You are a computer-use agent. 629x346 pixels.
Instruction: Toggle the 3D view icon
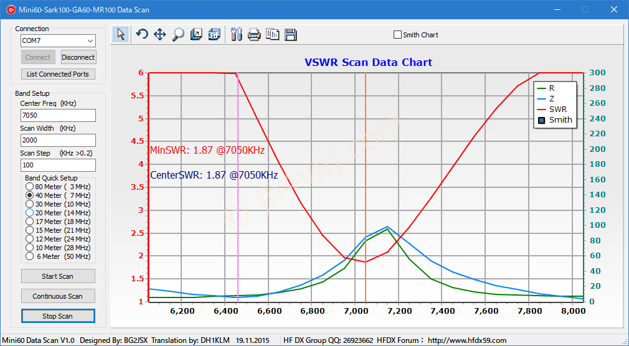click(215, 34)
